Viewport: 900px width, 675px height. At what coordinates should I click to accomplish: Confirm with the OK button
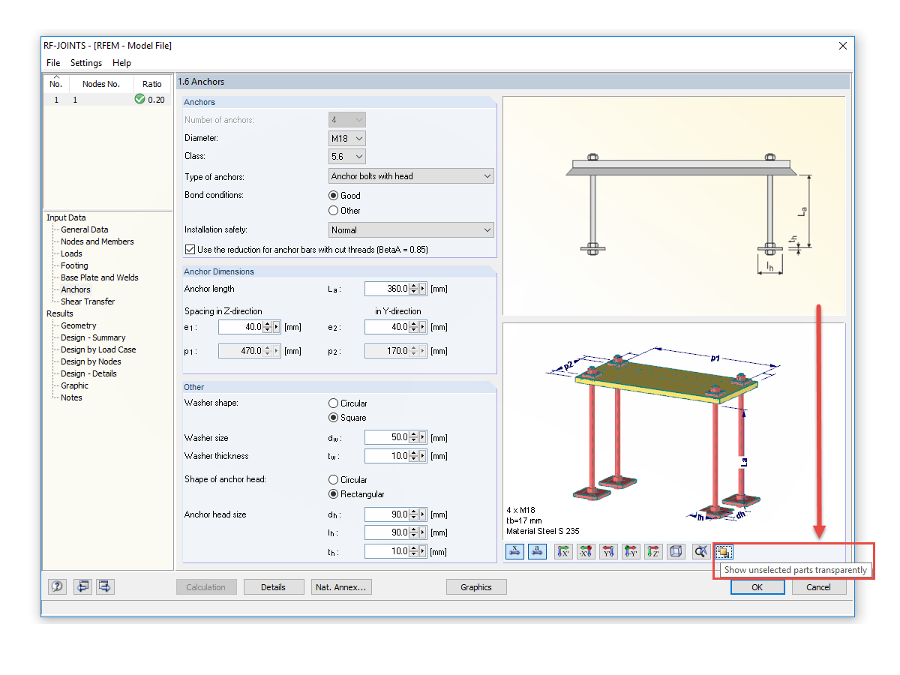(757, 587)
